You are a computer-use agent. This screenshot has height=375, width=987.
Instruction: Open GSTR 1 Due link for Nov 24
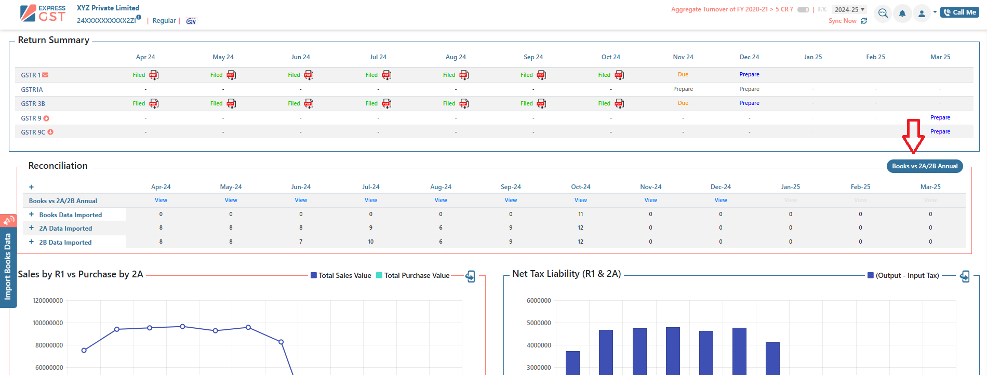point(683,74)
